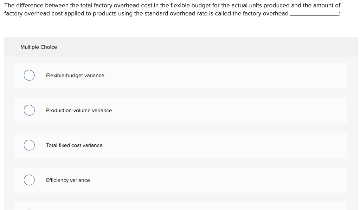Click the Multiple Choice header label
This screenshot has height=210, width=360.
39,47
